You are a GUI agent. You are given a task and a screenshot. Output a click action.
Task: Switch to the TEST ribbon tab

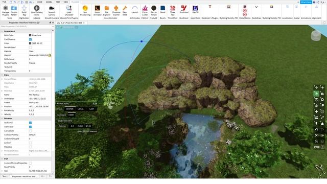point(58,2)
